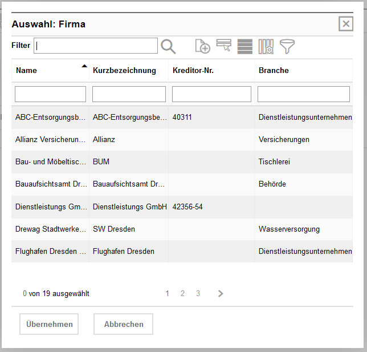The image size is (367, 352).
Task: Go to the next page with the arrow
Action: 221,293
